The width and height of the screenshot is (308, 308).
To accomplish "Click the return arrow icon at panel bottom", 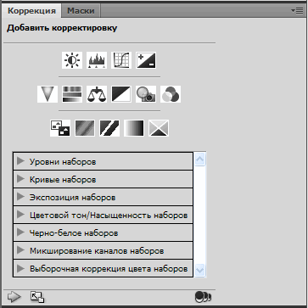I will [x=14, y=297].
